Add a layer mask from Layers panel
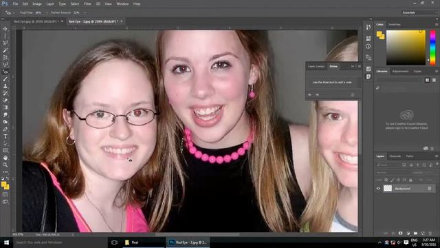 pos(400,234)
